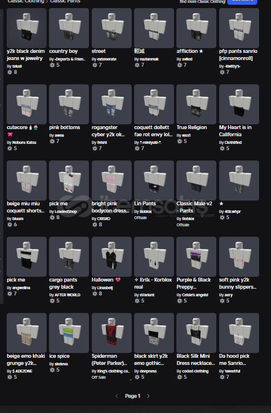Click the blue Get More button
The height and width of the screenshot is (413, 271).
click(x=242, y=1)
